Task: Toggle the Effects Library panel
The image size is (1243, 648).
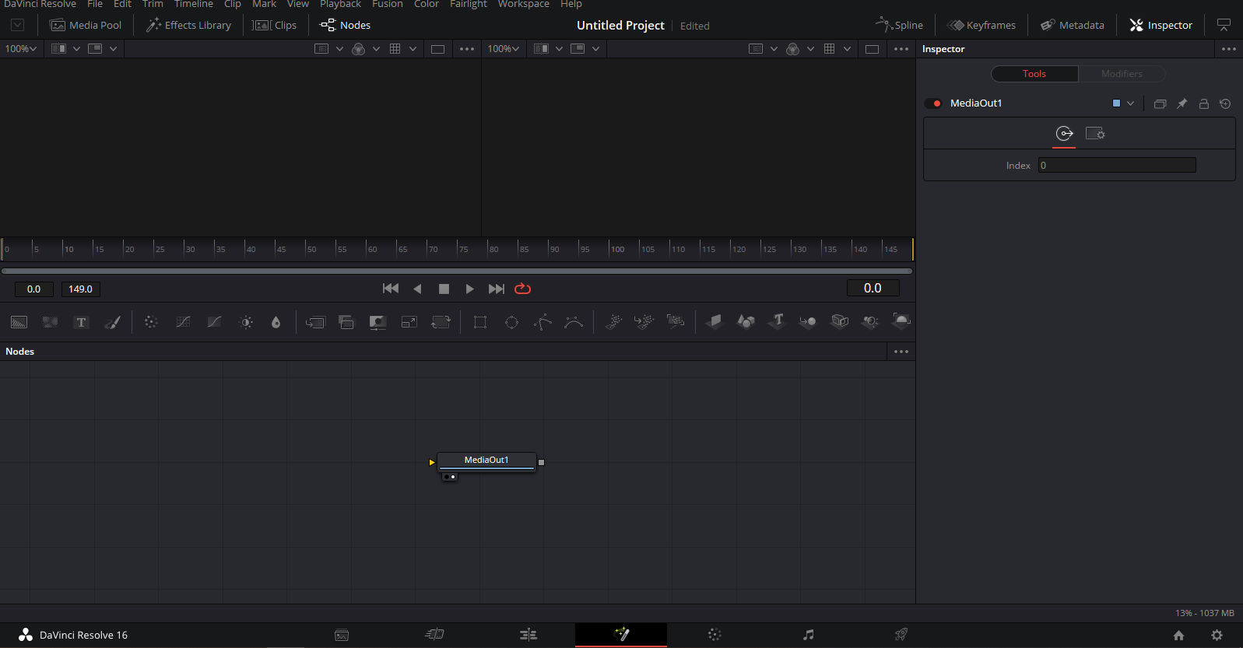Action: click(x=189, y=25)
